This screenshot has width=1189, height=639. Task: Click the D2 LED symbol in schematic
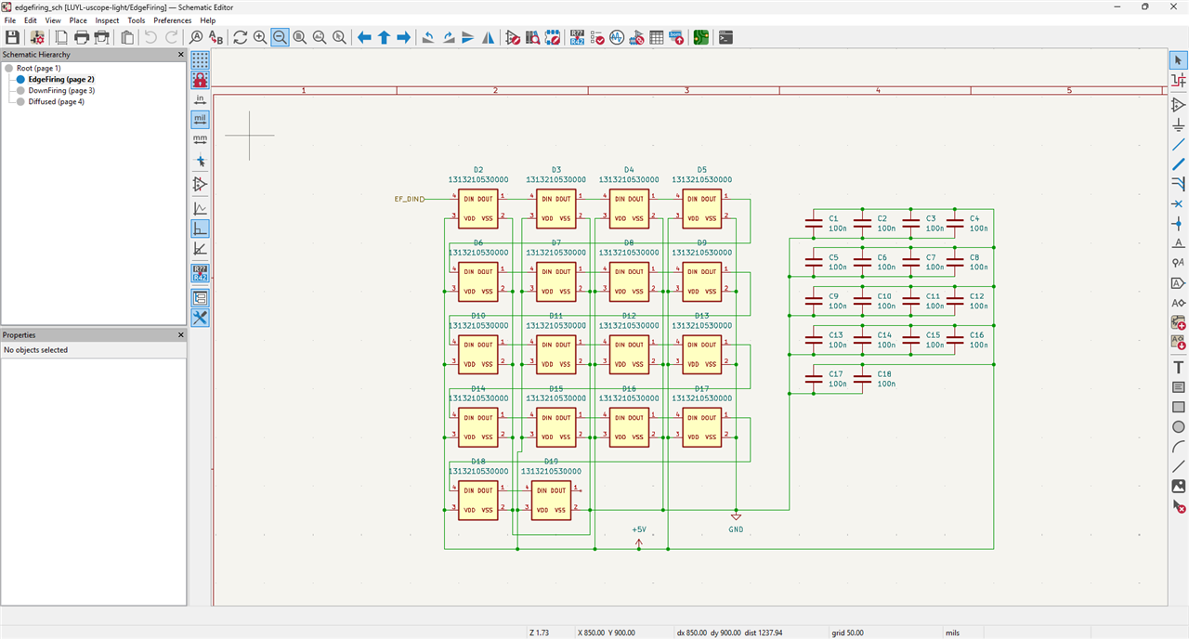477,209
